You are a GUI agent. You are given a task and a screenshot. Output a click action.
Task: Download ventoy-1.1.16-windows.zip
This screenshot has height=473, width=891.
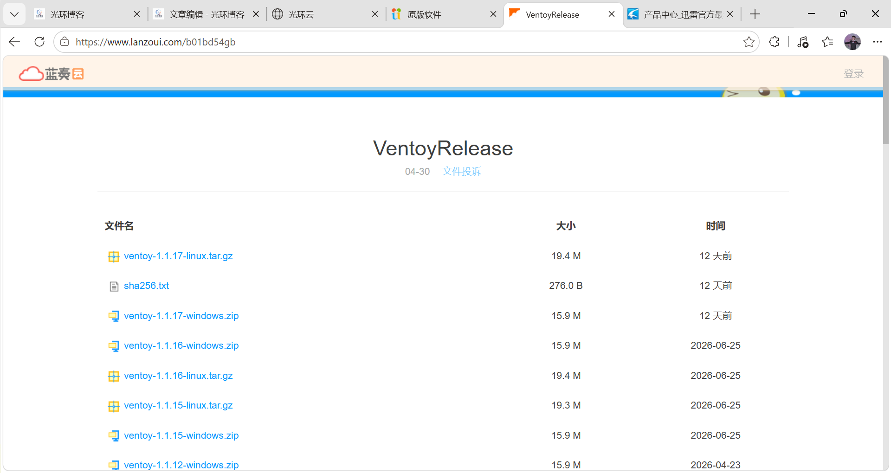tap(181, 345)
